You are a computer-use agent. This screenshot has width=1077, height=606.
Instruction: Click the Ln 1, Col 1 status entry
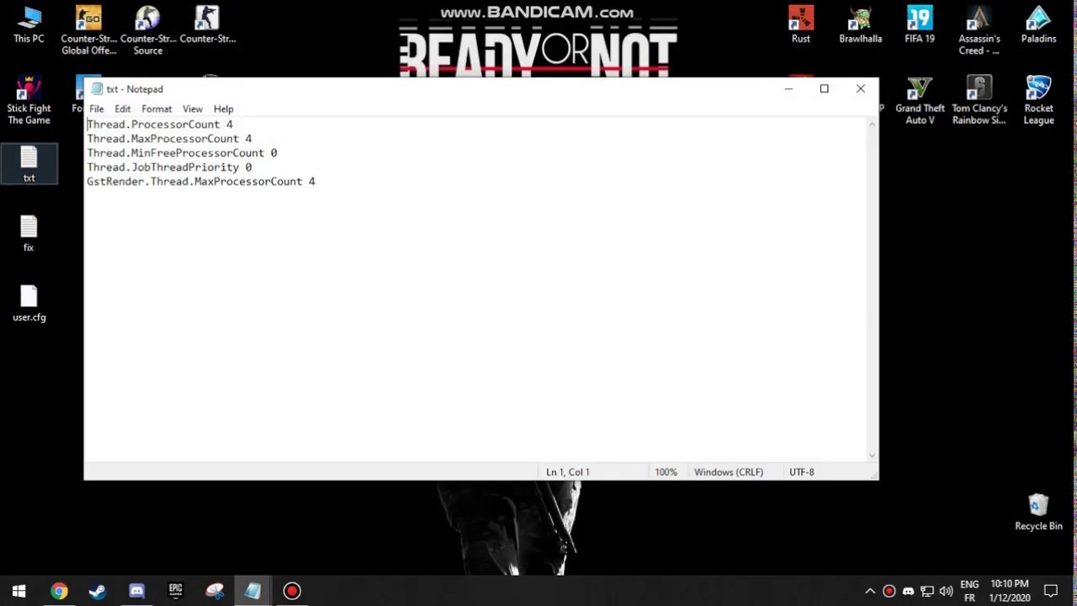(x=568, y=472)
